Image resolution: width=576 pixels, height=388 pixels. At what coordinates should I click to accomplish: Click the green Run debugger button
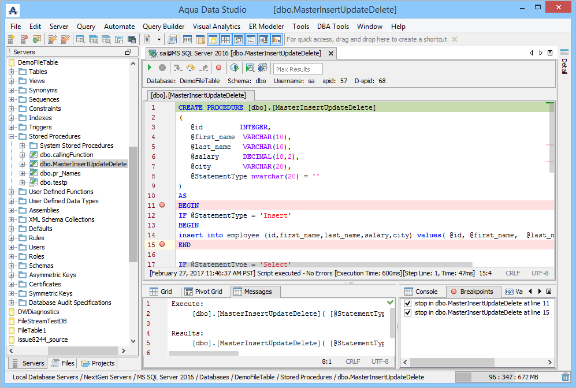point(150,68)
